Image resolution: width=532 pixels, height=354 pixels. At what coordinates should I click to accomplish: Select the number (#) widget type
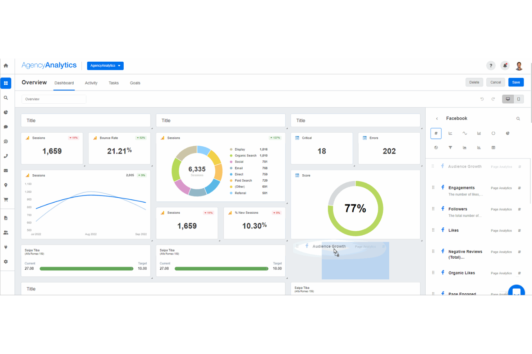[x=436, y=133]
